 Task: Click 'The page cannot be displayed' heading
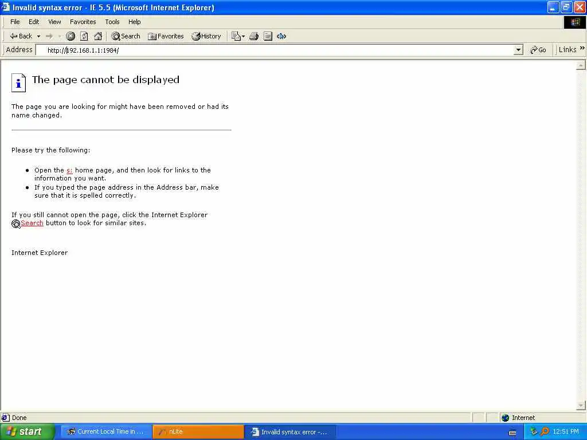[x=105, y=80]
